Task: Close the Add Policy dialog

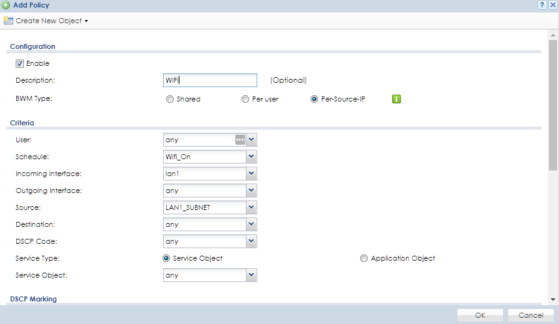Action: pos(552,5)
